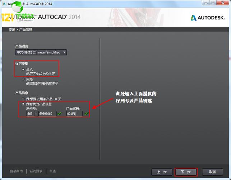Click the 产品信息 breadcrumb text
Viewport: 231px width, 180px height.
(26, 30)
